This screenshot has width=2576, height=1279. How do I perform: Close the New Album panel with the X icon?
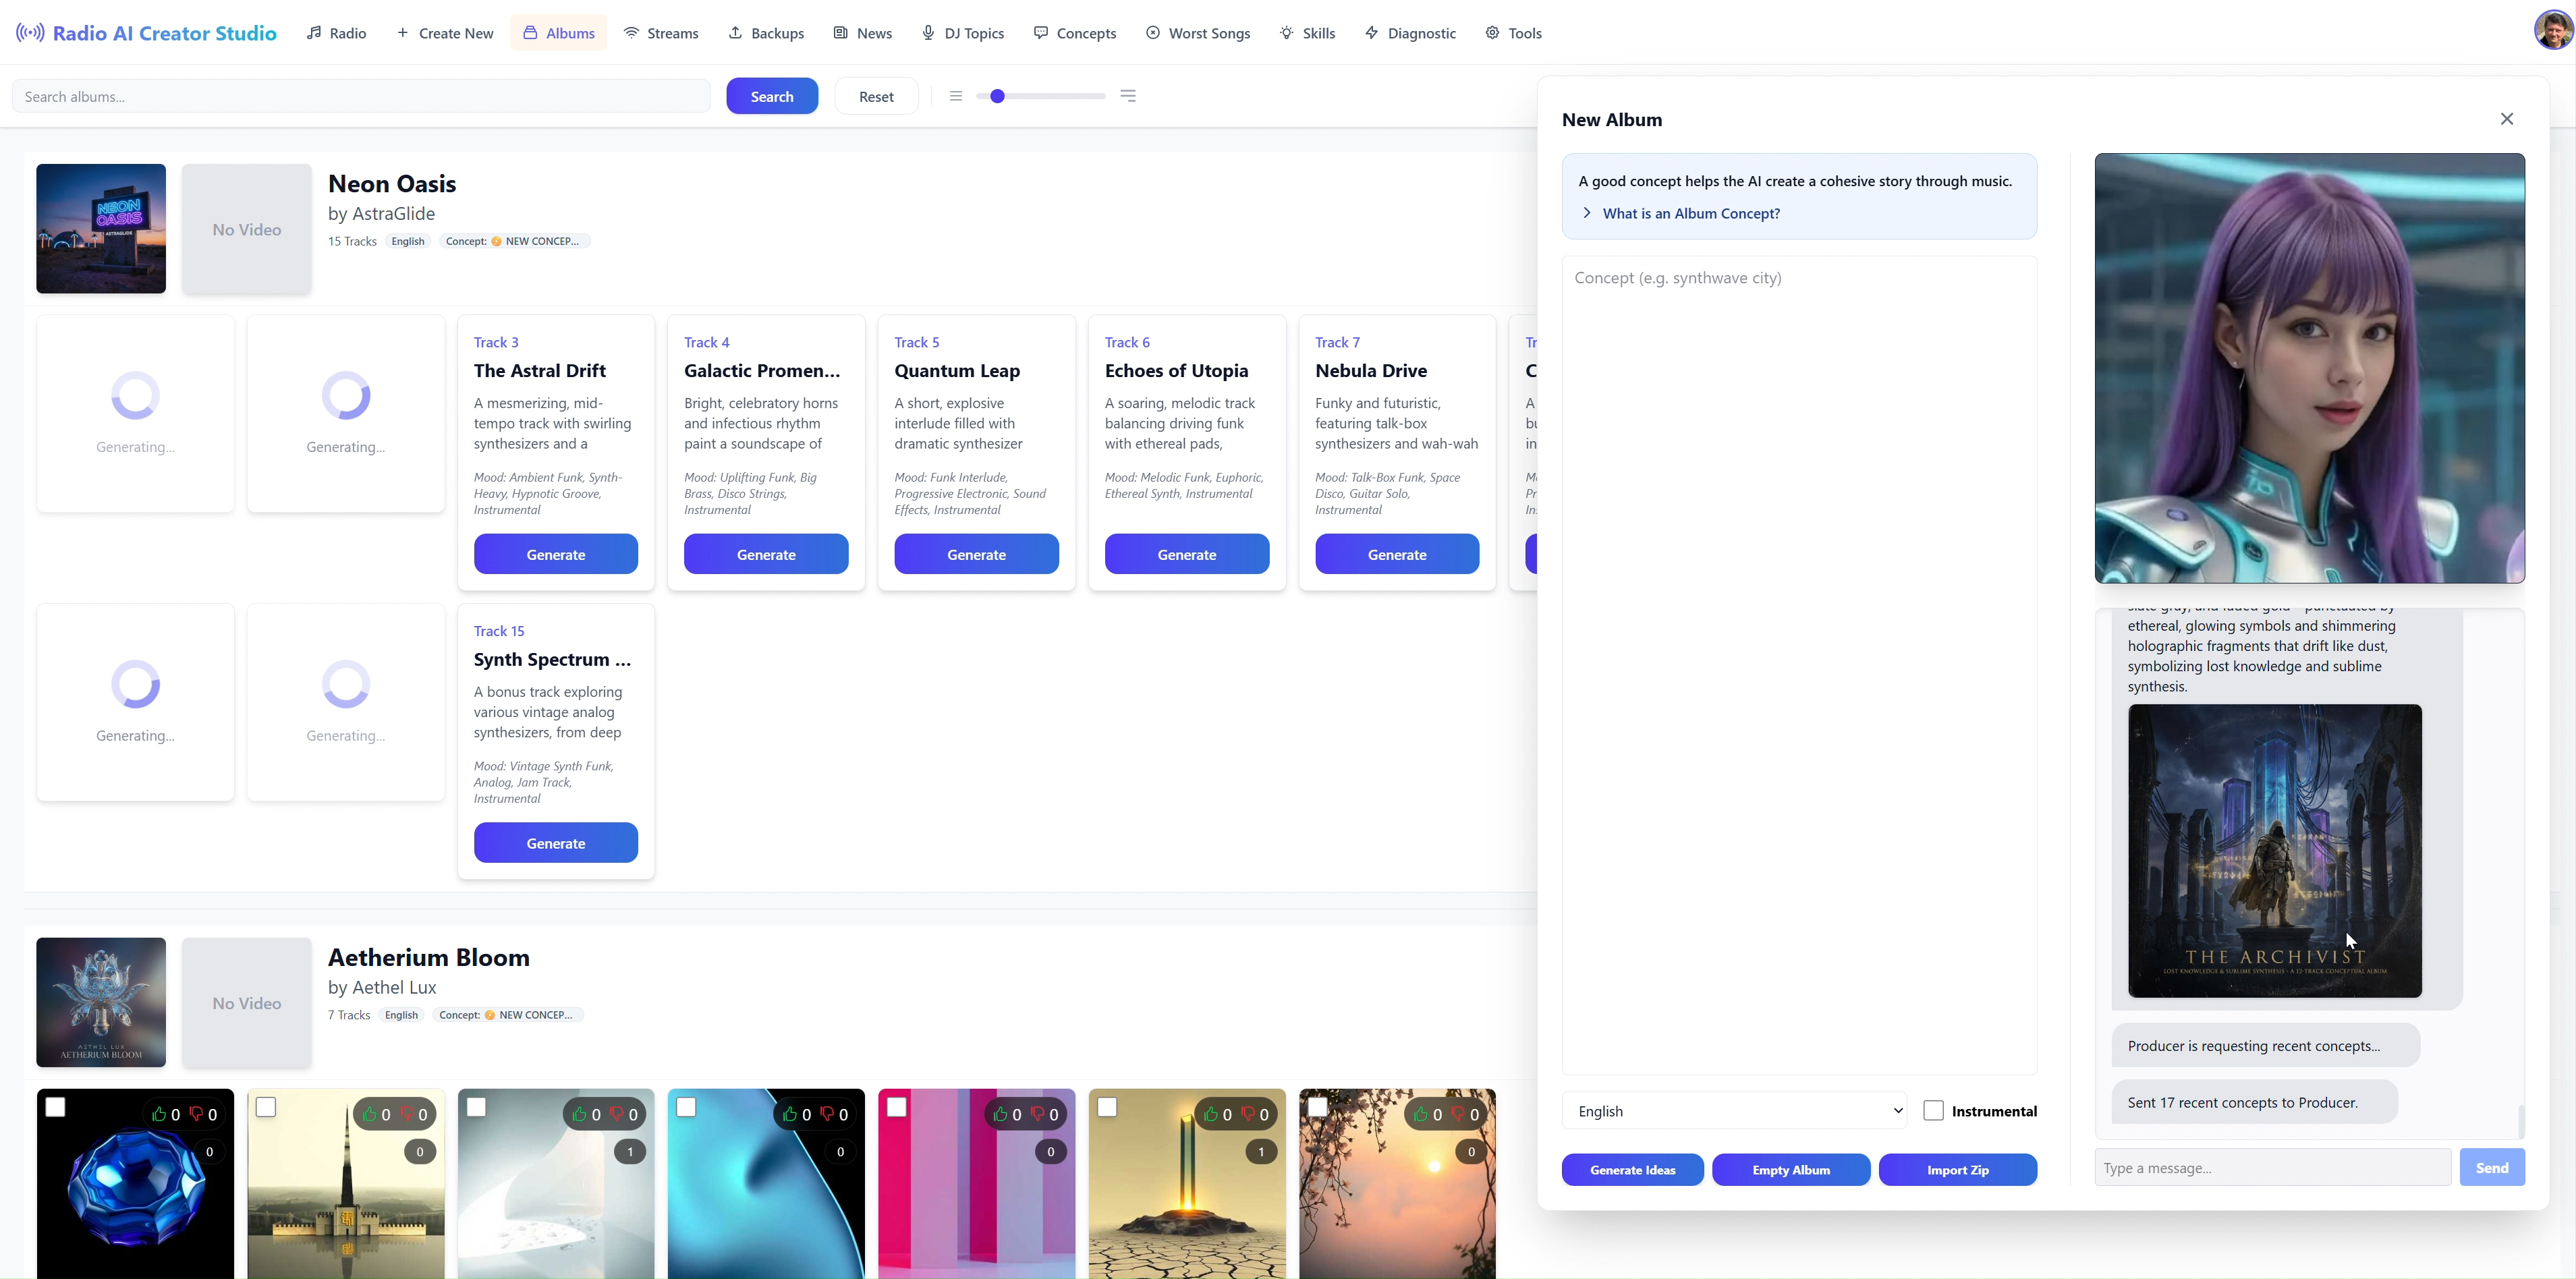point(2506,119)
